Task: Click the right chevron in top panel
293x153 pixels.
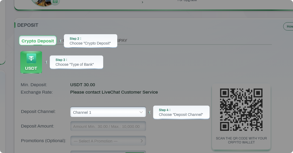Action: point(142,2)
